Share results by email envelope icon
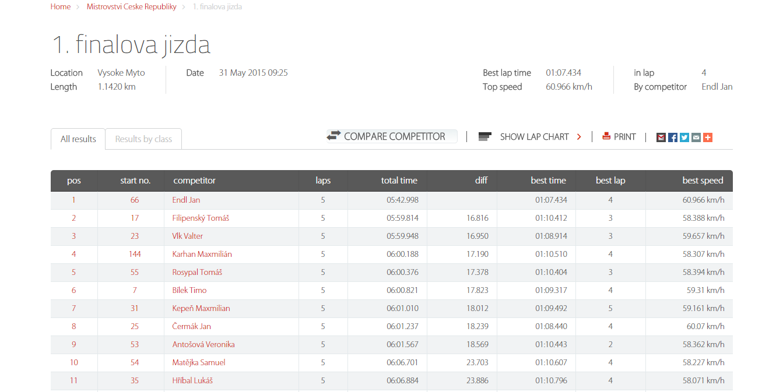Image resolution: width=783 pixels, height=392 pixels. click(696, 137)
